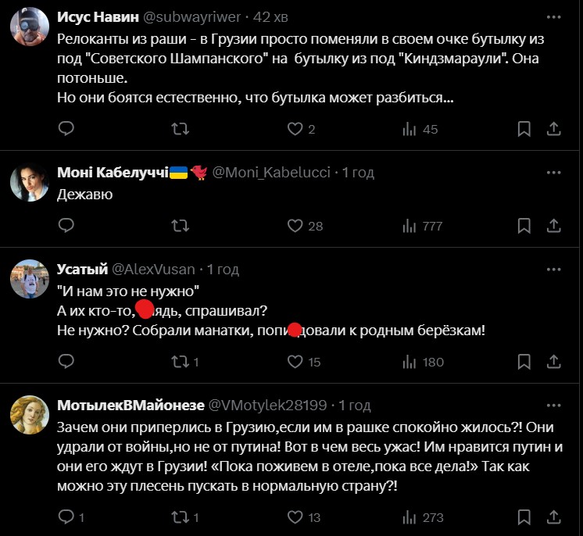Open the @Moni_Kabelucci handle link
Screen dimensions: 583x536
tap(271, 172)
